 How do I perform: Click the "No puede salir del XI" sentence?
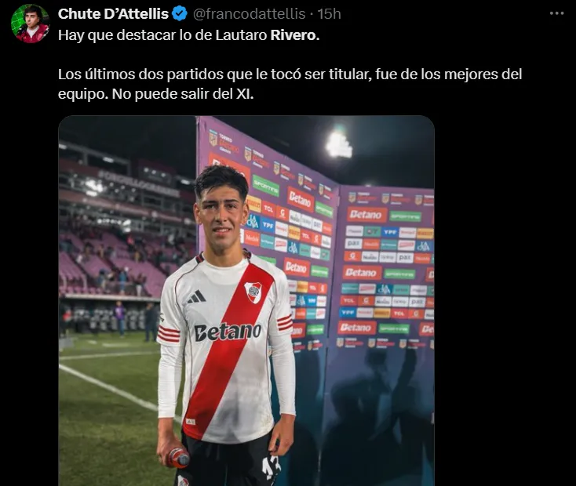coord(183,94)
